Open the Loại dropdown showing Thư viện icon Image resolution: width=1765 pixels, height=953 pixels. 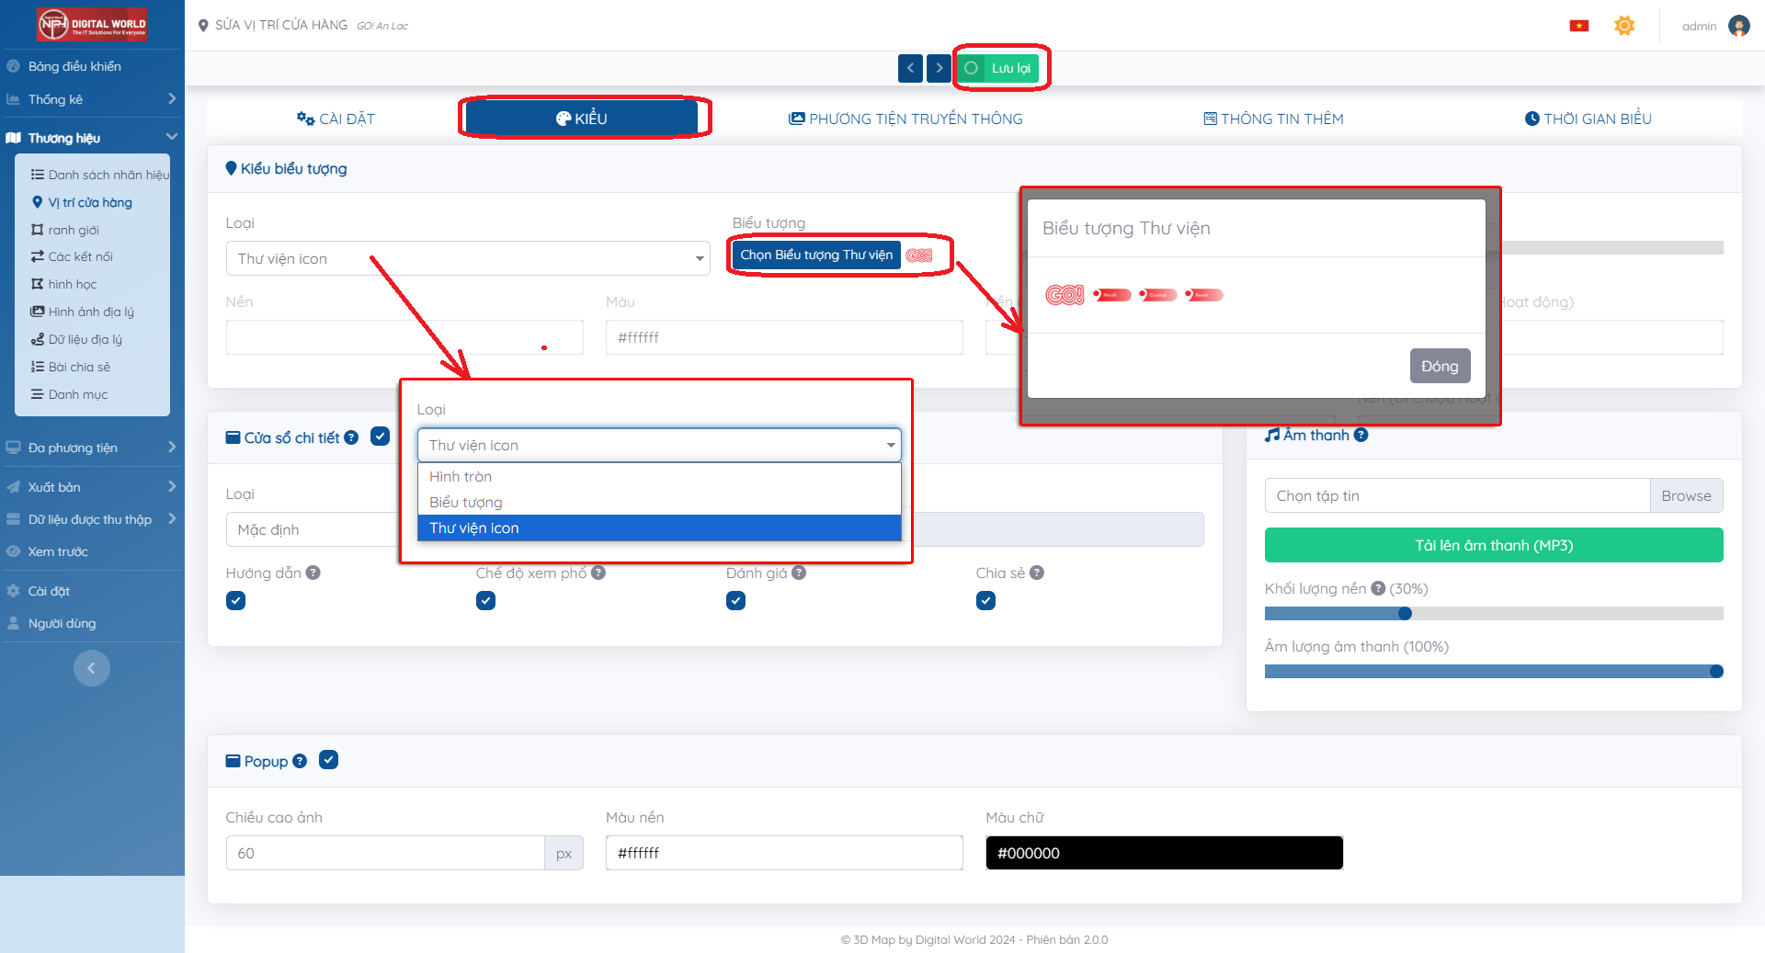467,259
